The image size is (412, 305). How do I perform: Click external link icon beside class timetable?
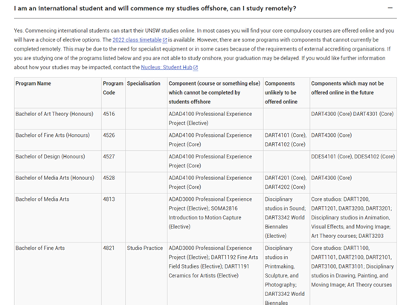coord(165,40)
